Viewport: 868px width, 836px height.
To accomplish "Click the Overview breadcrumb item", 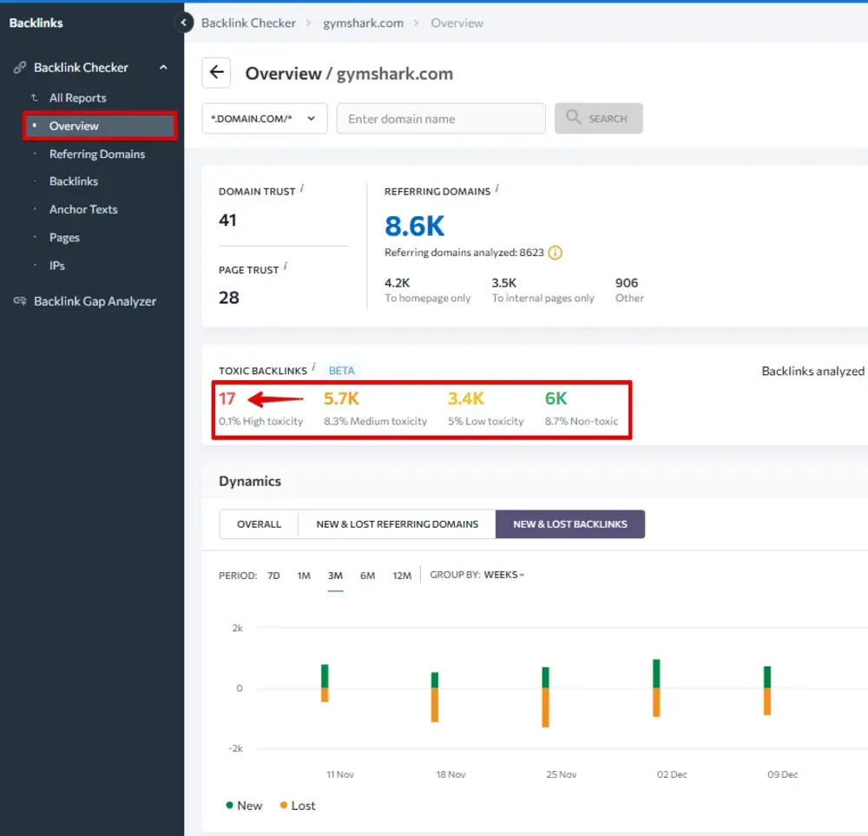I will [457, 23].
